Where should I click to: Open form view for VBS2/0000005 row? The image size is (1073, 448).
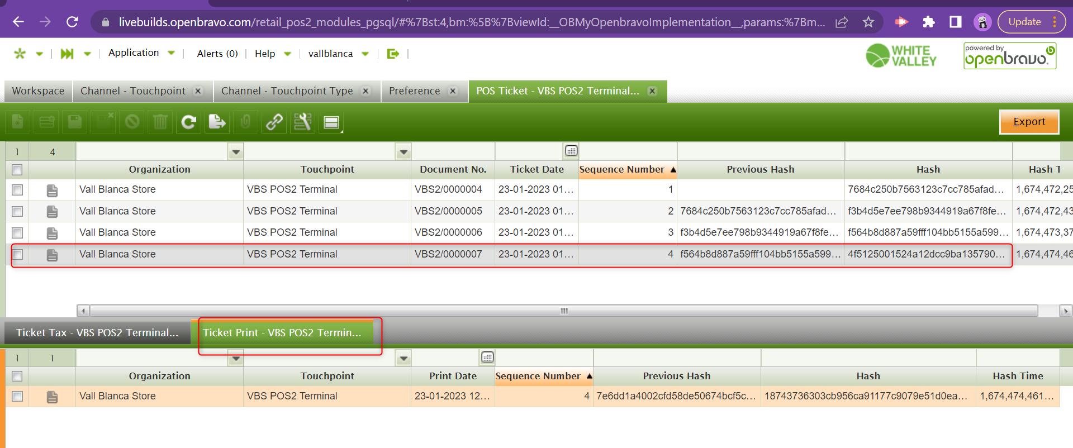click(52, 212)
